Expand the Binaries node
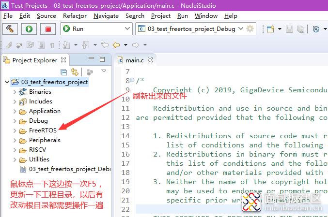This screenshot has width=328, height=217. (x=15, y=92)
